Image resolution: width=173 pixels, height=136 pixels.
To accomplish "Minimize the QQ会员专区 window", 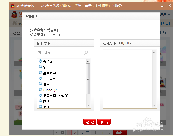I will click(x=162, y=6).
